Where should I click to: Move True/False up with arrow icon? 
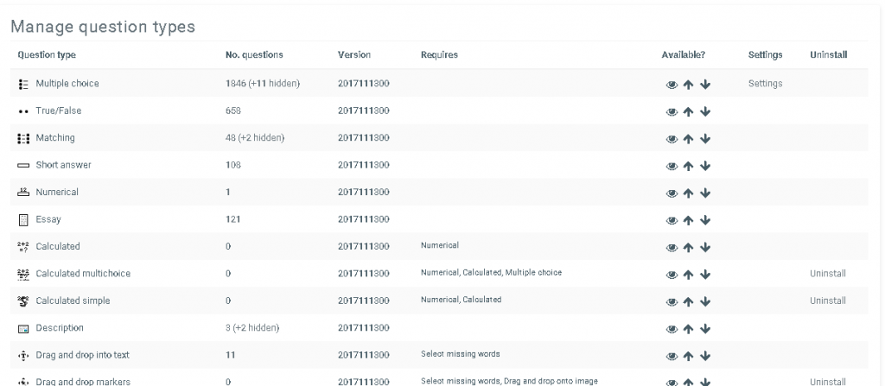pos(688,111)
